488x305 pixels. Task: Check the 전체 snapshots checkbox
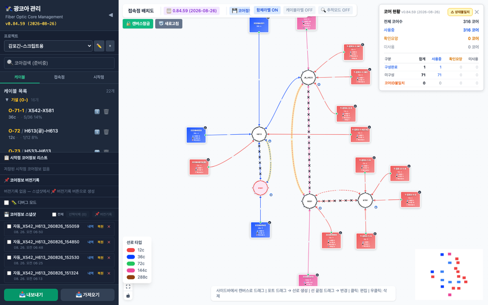point(54,214)
